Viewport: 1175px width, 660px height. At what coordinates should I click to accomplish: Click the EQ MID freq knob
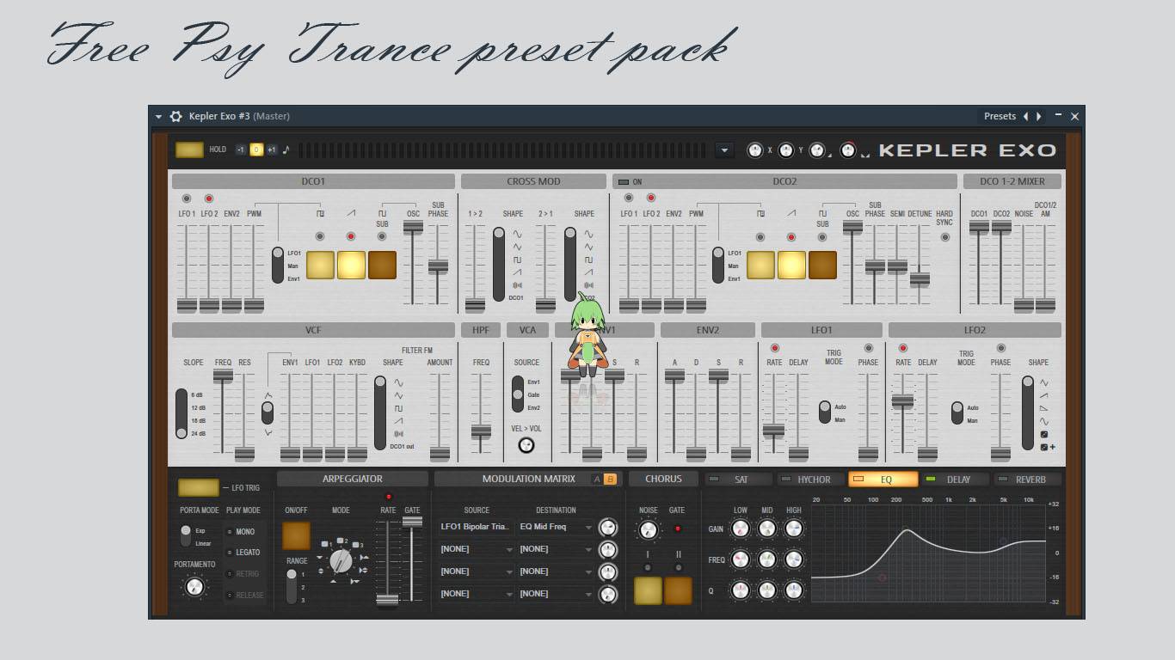coord(766,559)
